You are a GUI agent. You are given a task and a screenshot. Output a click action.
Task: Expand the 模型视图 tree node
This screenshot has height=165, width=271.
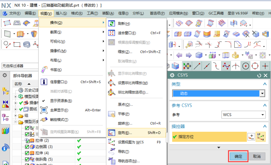15,97
